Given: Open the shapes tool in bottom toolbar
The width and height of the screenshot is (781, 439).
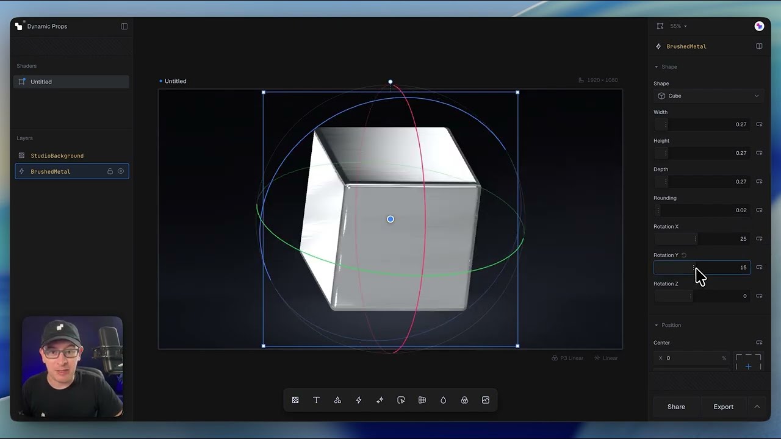Looking at the screenshot, I should coord(337,400).
